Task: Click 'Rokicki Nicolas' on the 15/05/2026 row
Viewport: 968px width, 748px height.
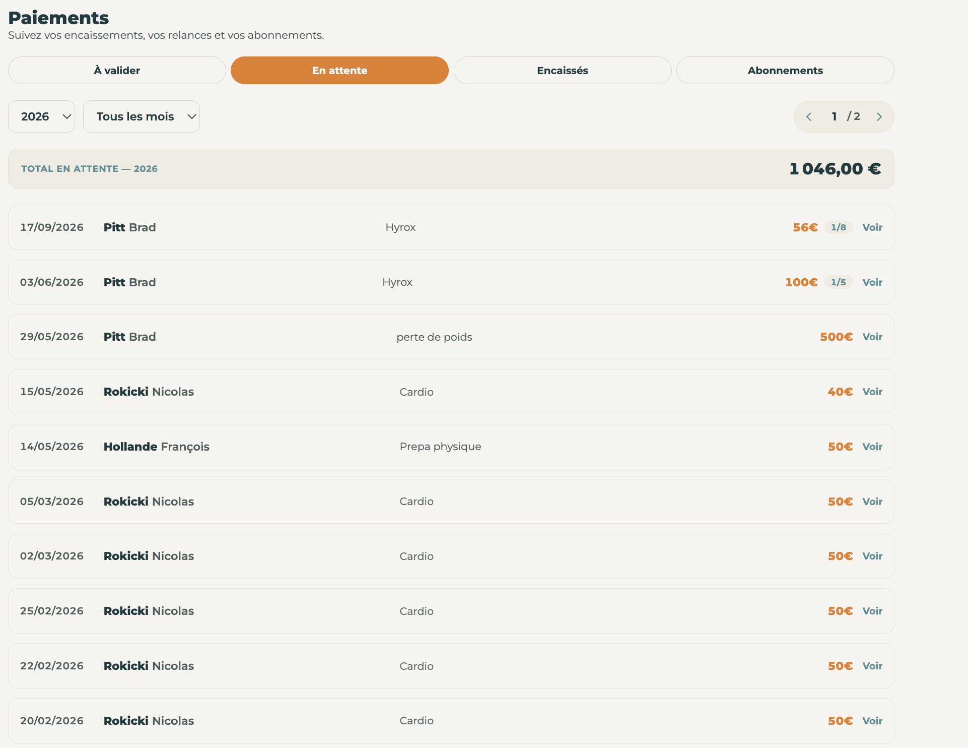Action: point(149,392)
